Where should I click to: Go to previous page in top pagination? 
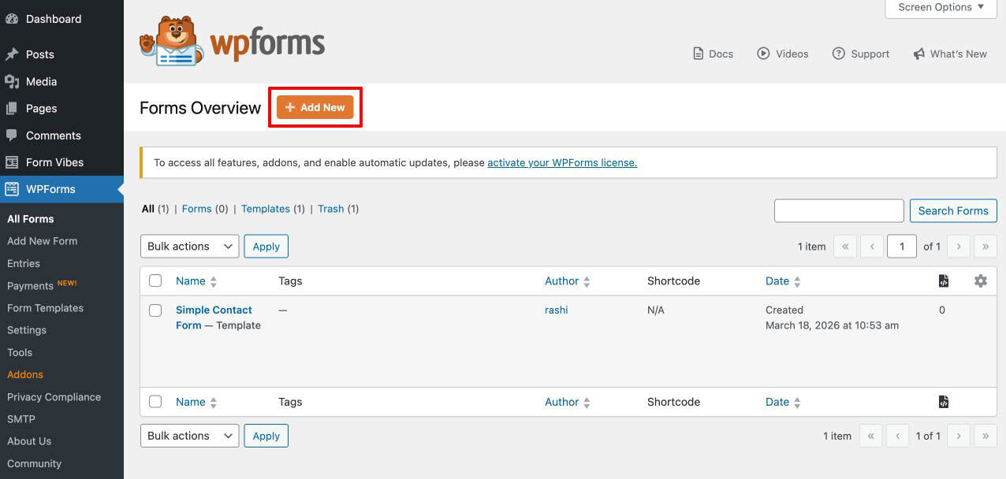point(872,247)
